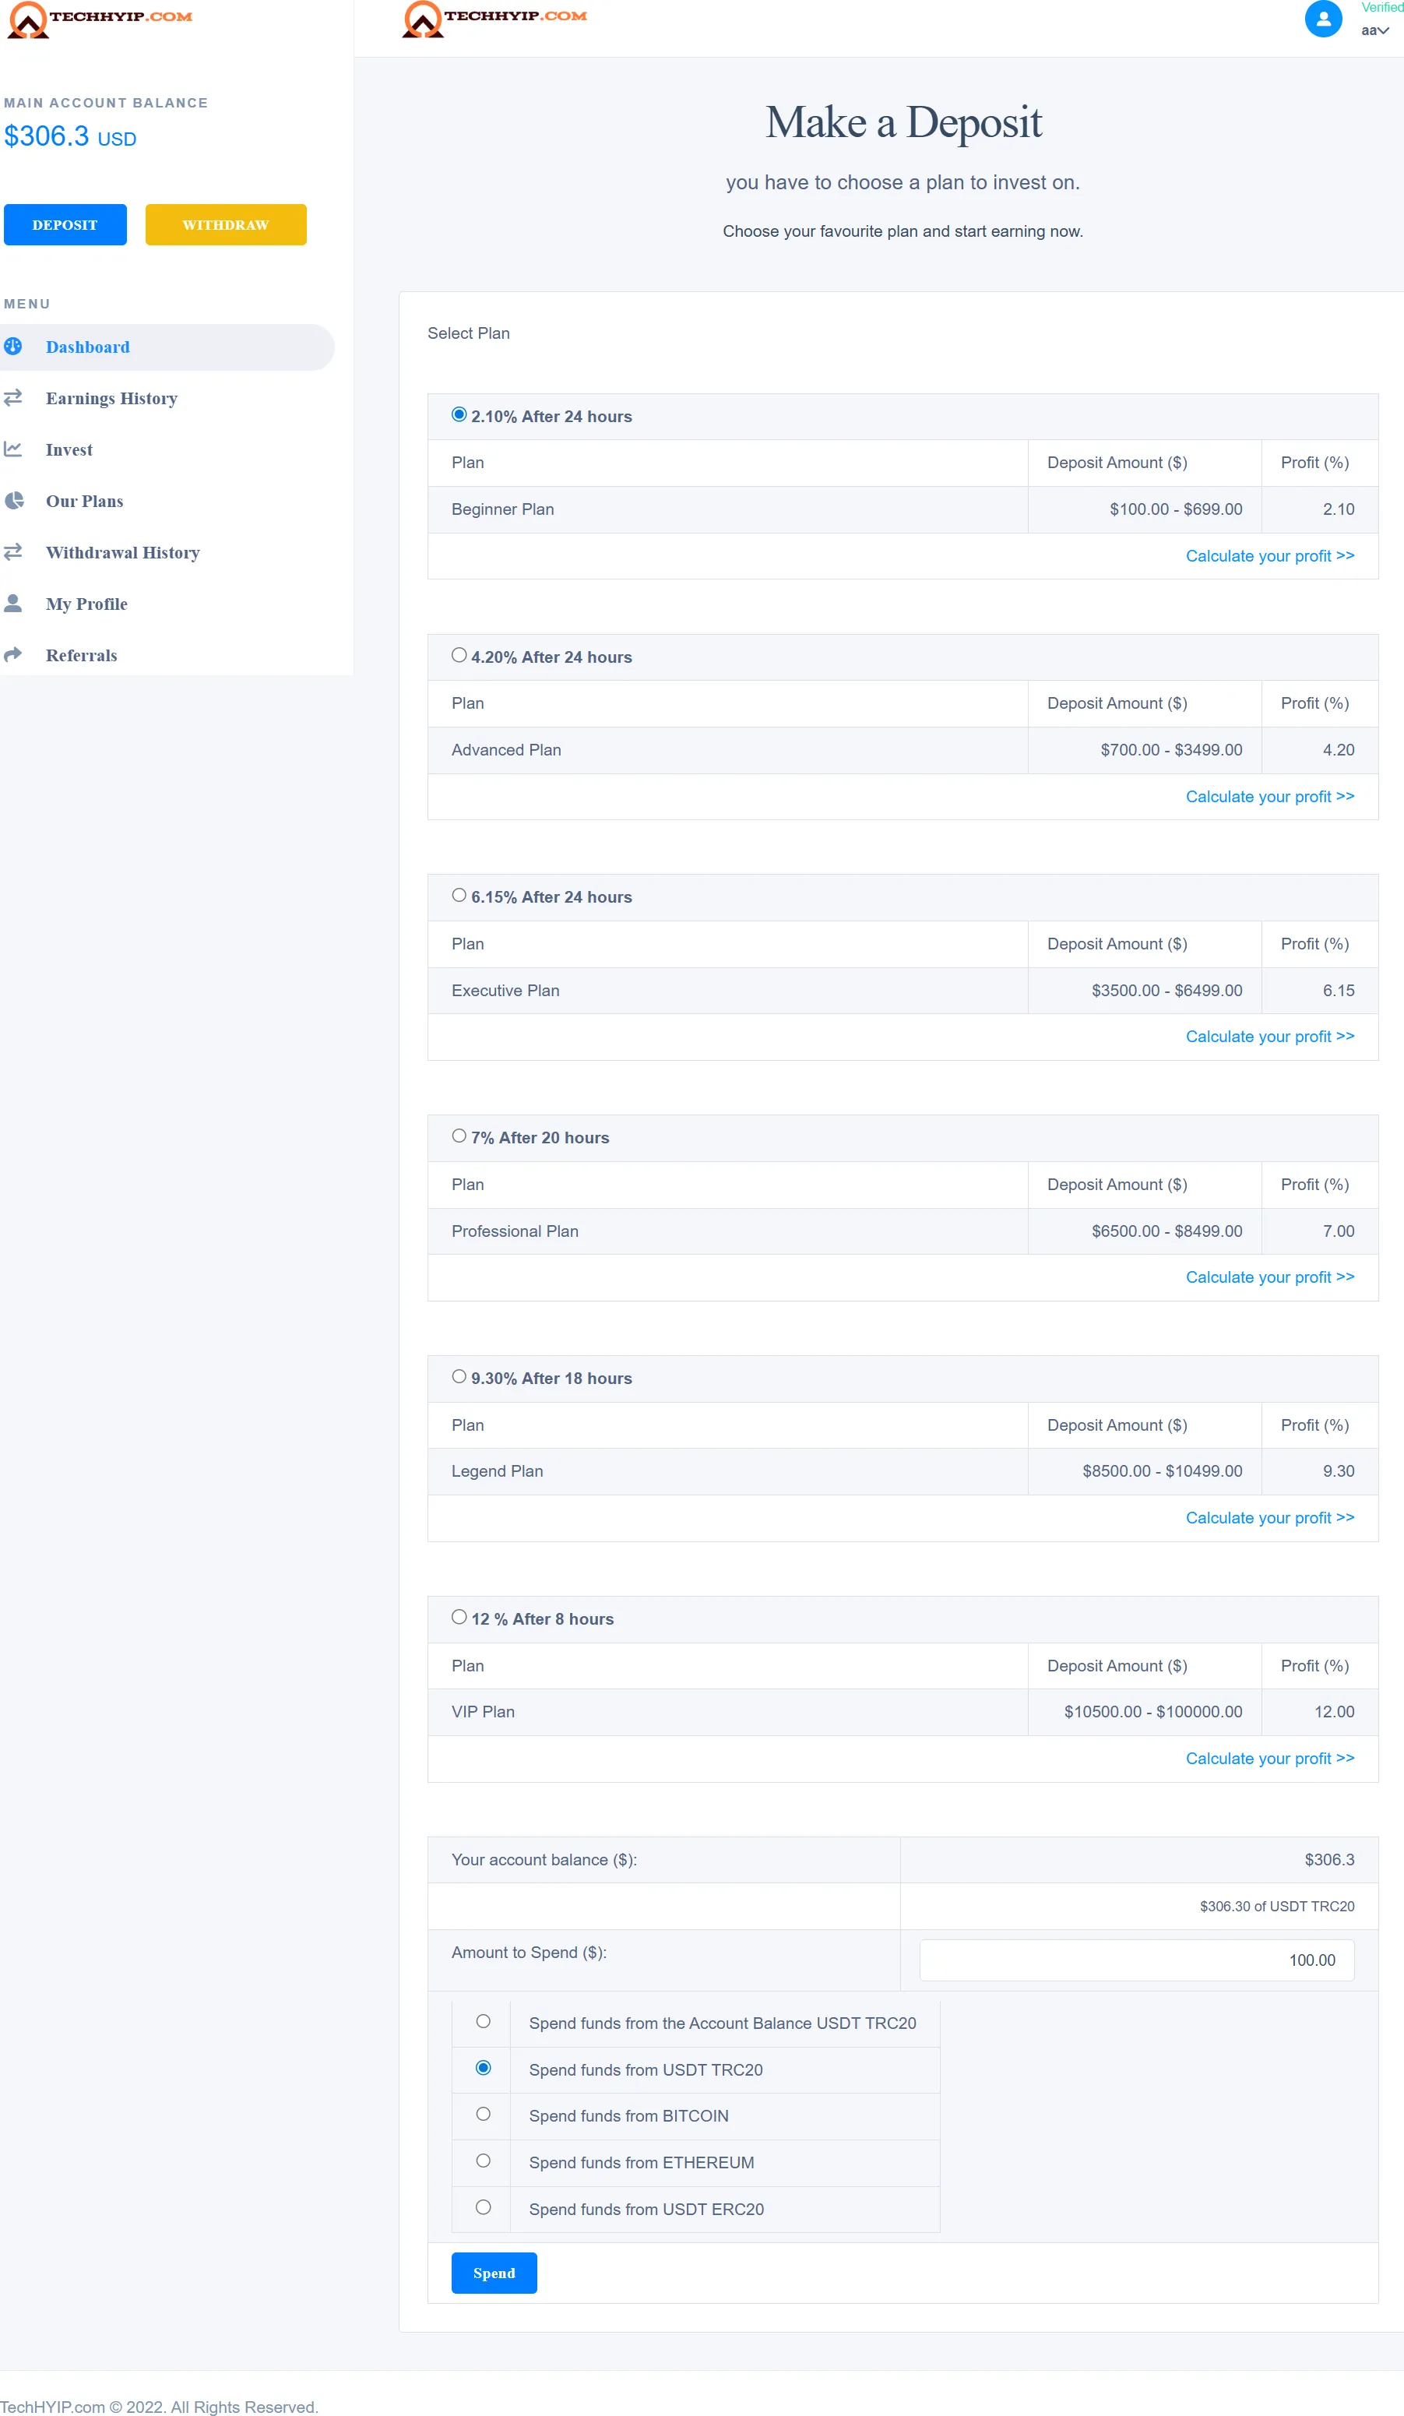
Task: Click the $700.00 - $3499.00 deposit range
Action: pos(1171,750)
